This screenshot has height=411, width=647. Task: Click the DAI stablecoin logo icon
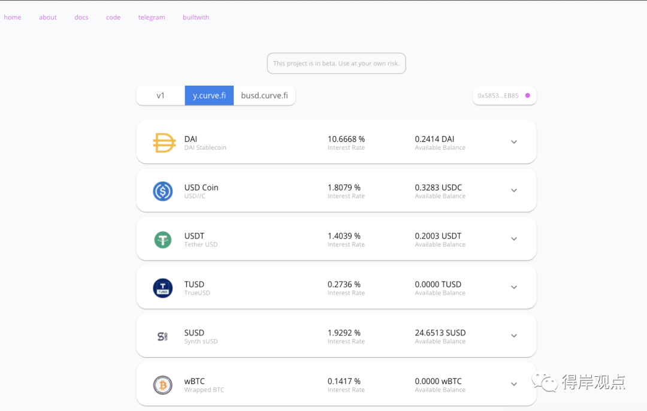164,143
